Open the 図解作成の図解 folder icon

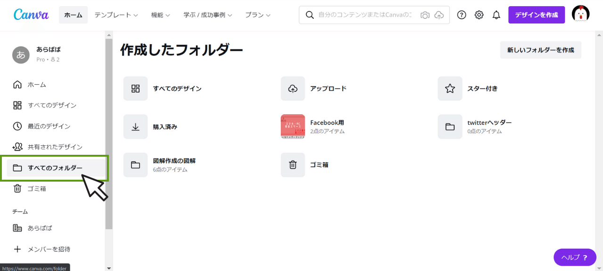click(x=136, y=165)
